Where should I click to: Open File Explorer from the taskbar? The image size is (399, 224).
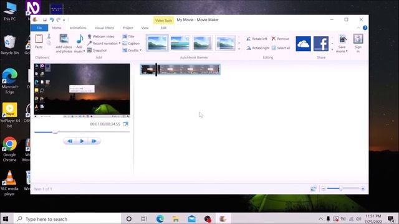(x=176, y=218)
